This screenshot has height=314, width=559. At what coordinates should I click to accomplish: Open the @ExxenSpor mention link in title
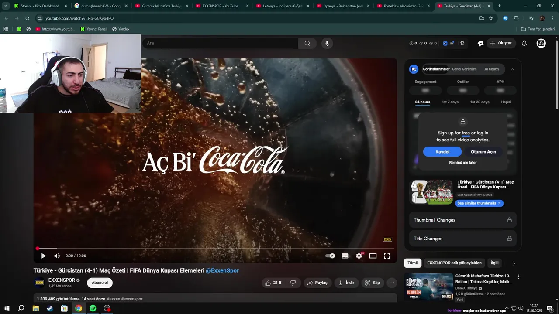(x=222, y=270)
